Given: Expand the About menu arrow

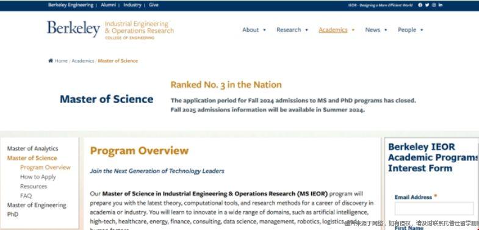Looking at the screenshot, I should pyautogui.click(x=264, y=30).
